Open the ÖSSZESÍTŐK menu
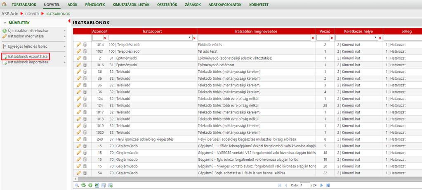Image resolution: width=422 pixels, height=190 pixels. (x=167, y=5)
